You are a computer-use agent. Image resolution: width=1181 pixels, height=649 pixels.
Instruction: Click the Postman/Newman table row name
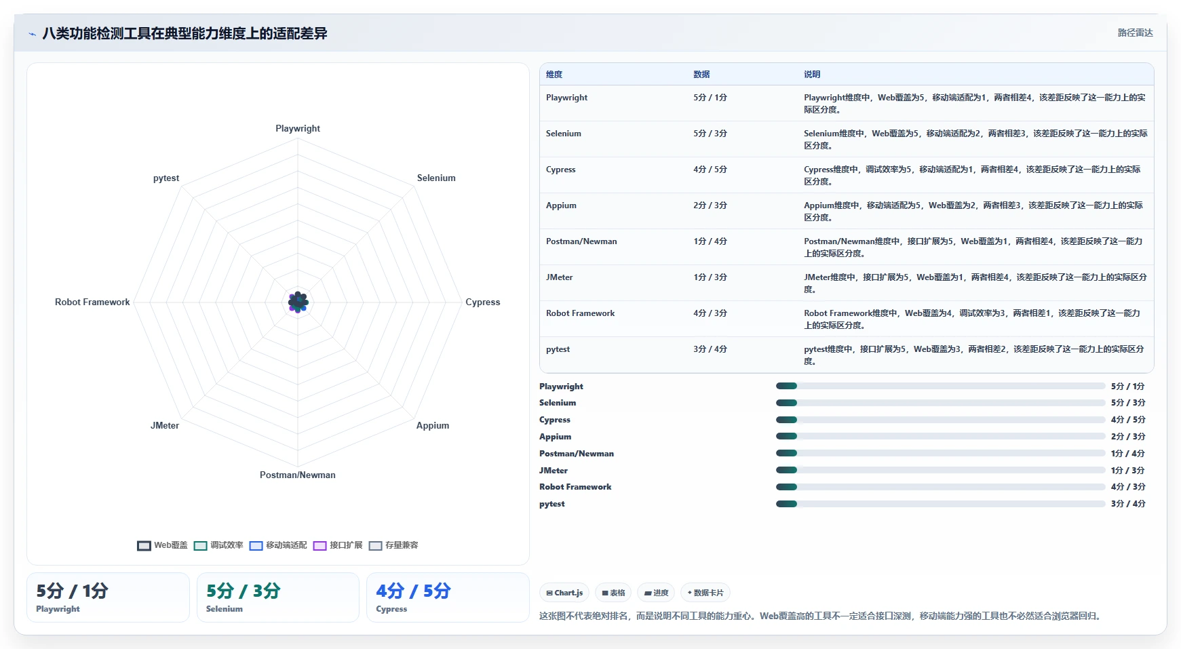coord(581,241)
